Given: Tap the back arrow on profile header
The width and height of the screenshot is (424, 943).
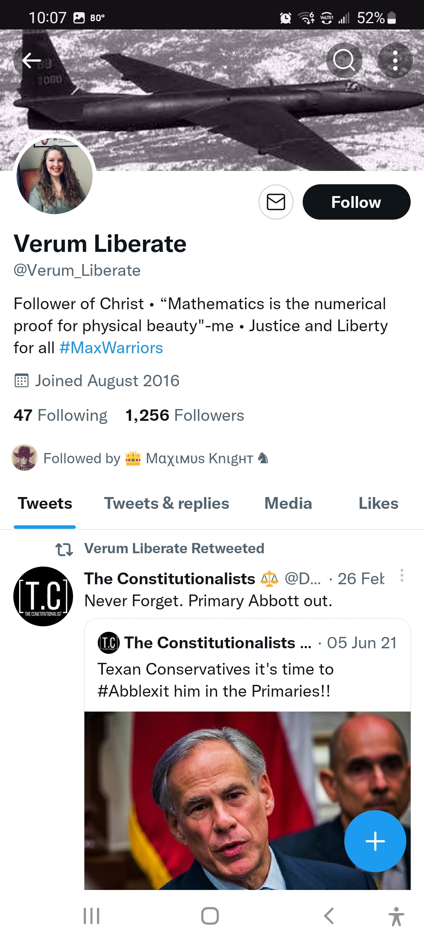Looking at the screenshot, I should (31, 61).
